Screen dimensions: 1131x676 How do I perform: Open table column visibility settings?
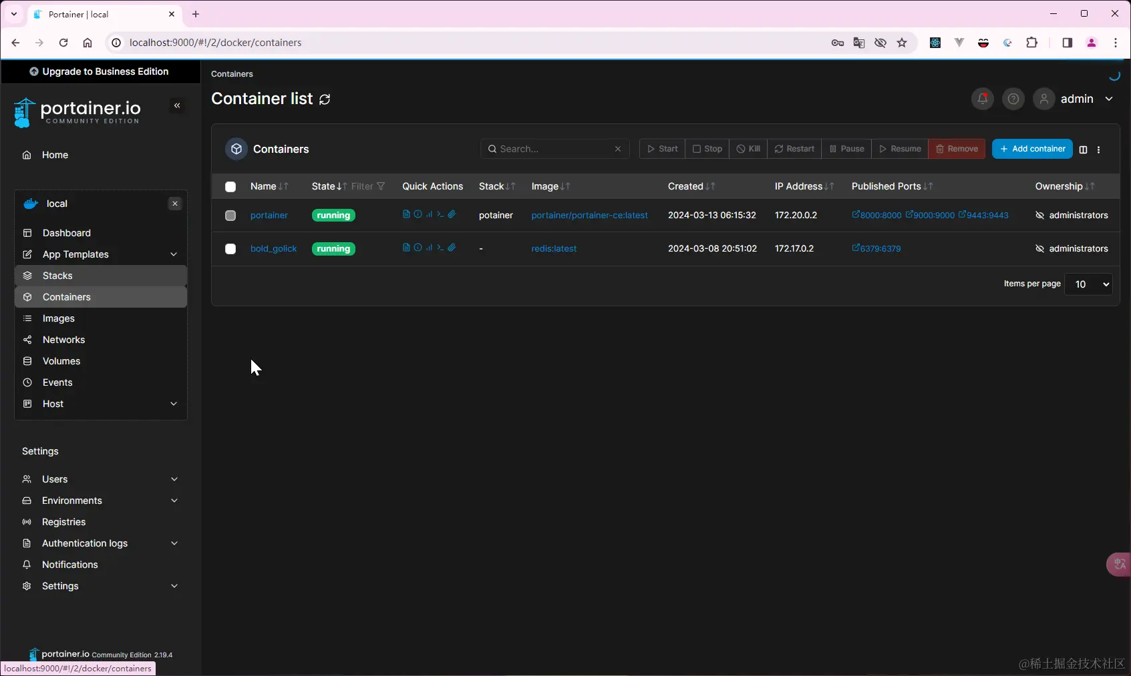(1083, 149)
